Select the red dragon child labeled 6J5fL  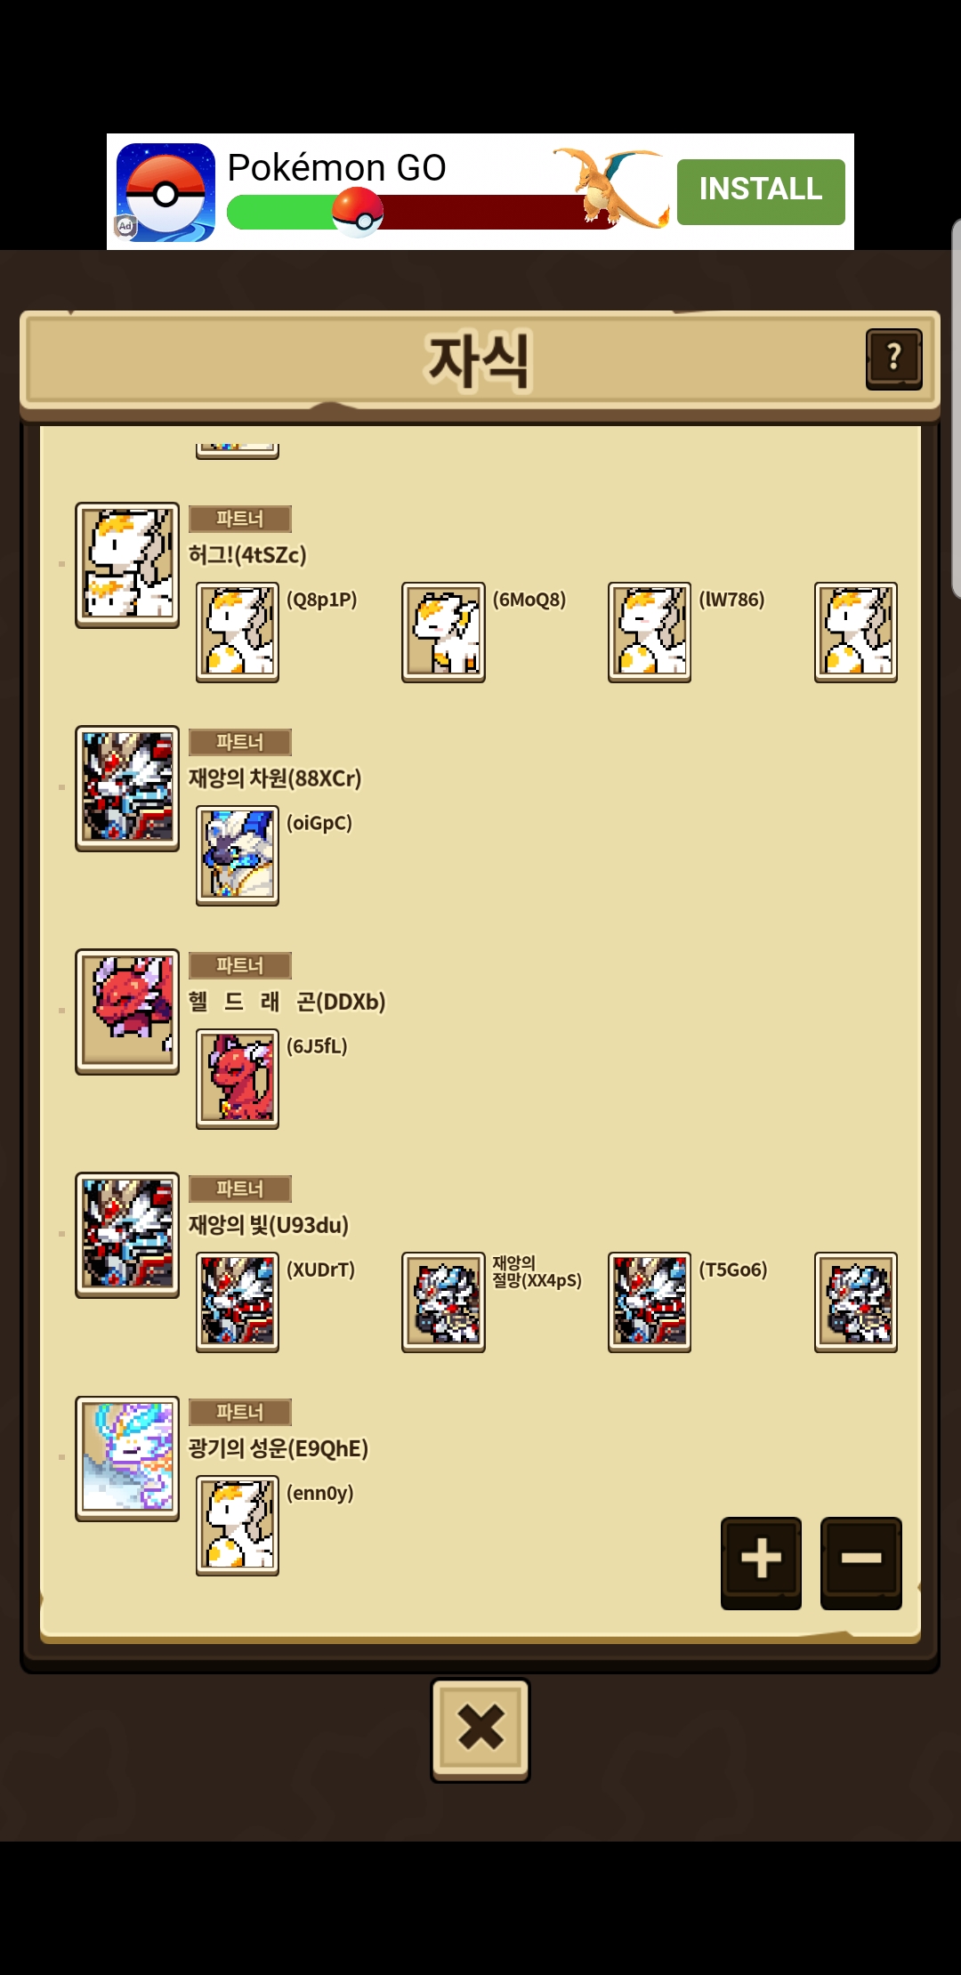coord(238,1079)
